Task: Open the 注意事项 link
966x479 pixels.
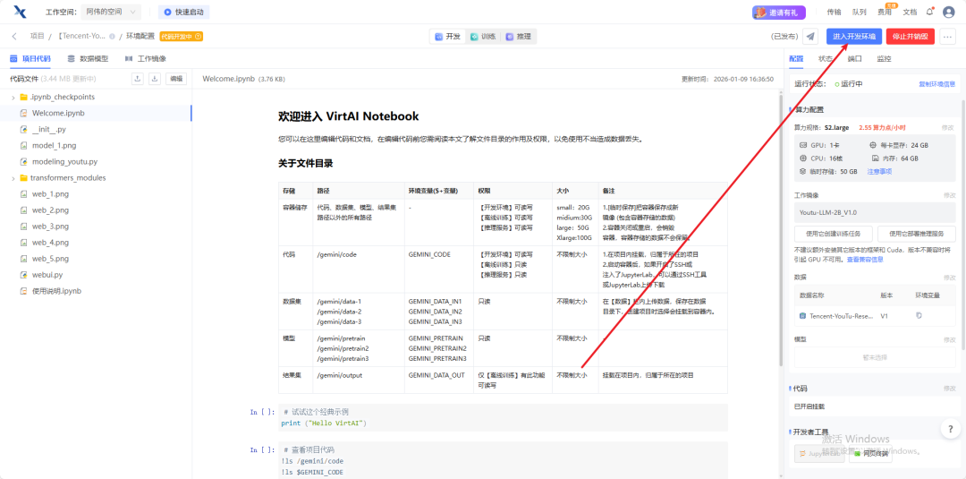Action: [x=880, y=171]
